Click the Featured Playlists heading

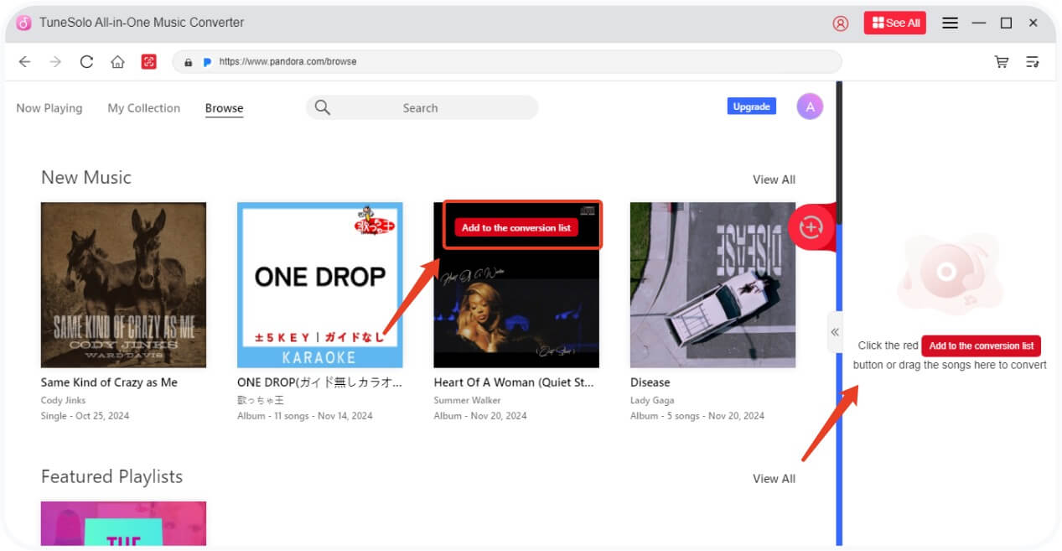(111, 476)
